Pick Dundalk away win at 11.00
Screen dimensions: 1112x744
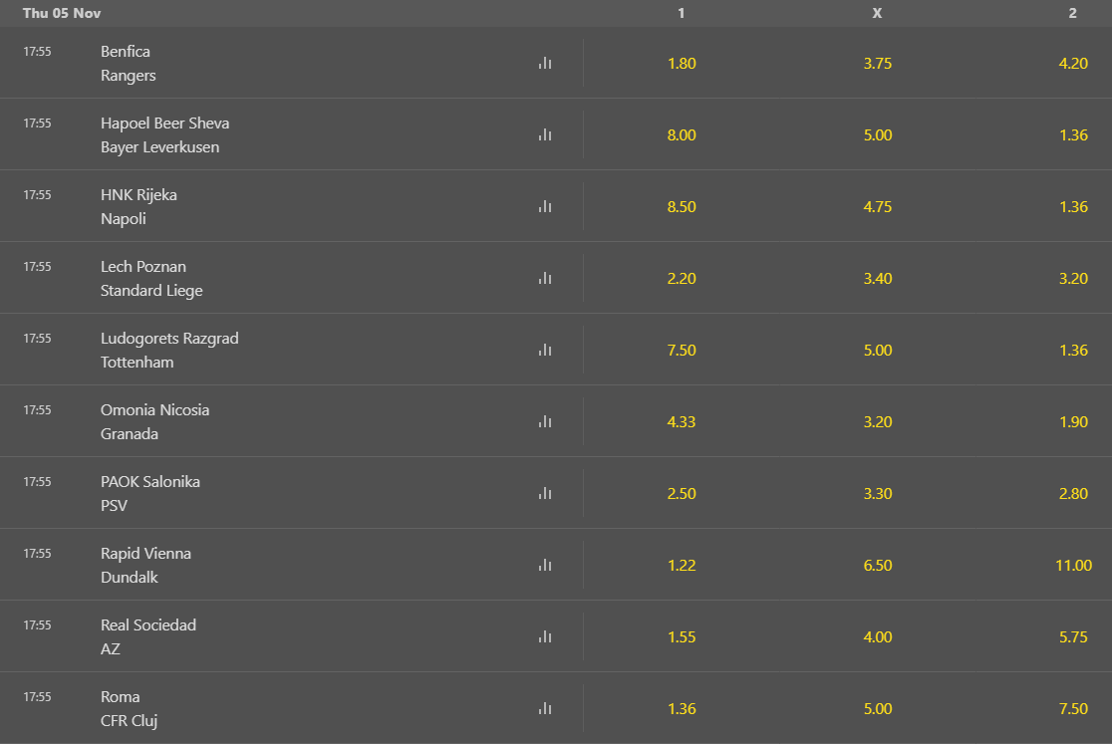coord(1073,565)
